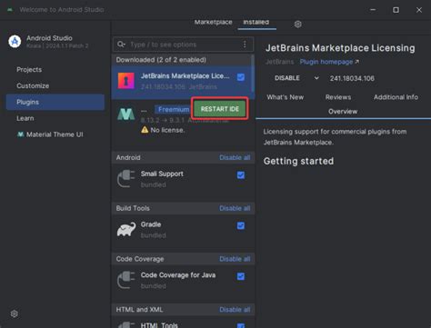Image resolution: width=431 pixels, height=328 pixels.
Task: Toggle the HTML Tools checkbox
Action: tap(241, 325)
